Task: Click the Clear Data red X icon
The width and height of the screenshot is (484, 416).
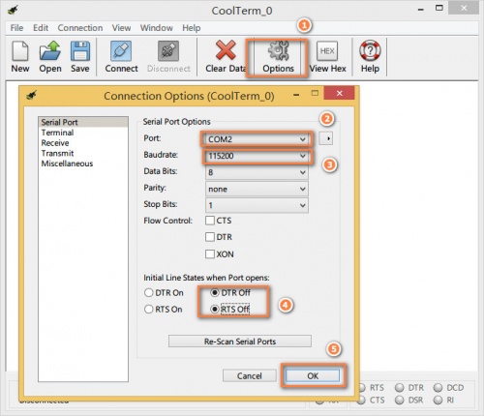Action: click(x=226, y=50)
